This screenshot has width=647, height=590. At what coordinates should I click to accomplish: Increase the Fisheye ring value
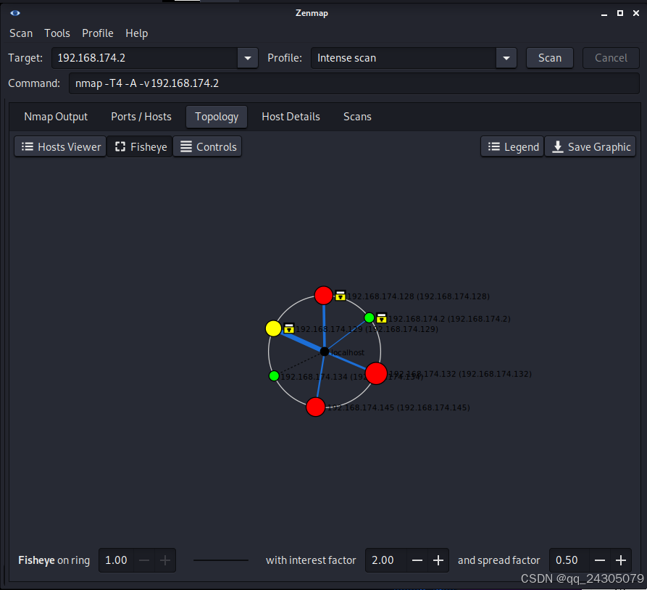pyautogui.click(x=165, y=560)
